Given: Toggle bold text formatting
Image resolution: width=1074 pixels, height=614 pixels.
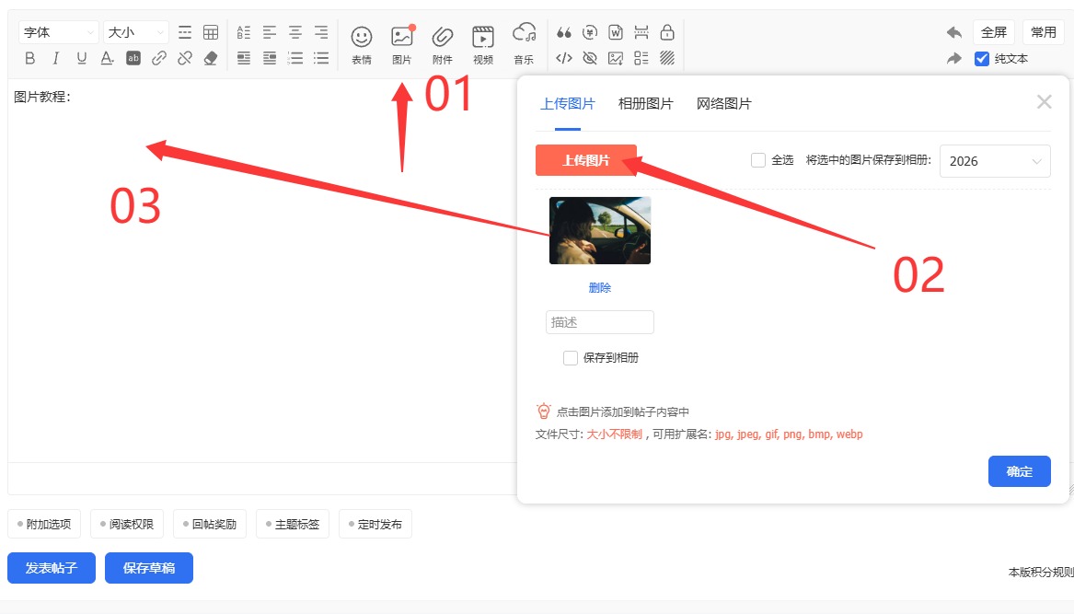Looking at the screenshot, I should coord(29,58).
